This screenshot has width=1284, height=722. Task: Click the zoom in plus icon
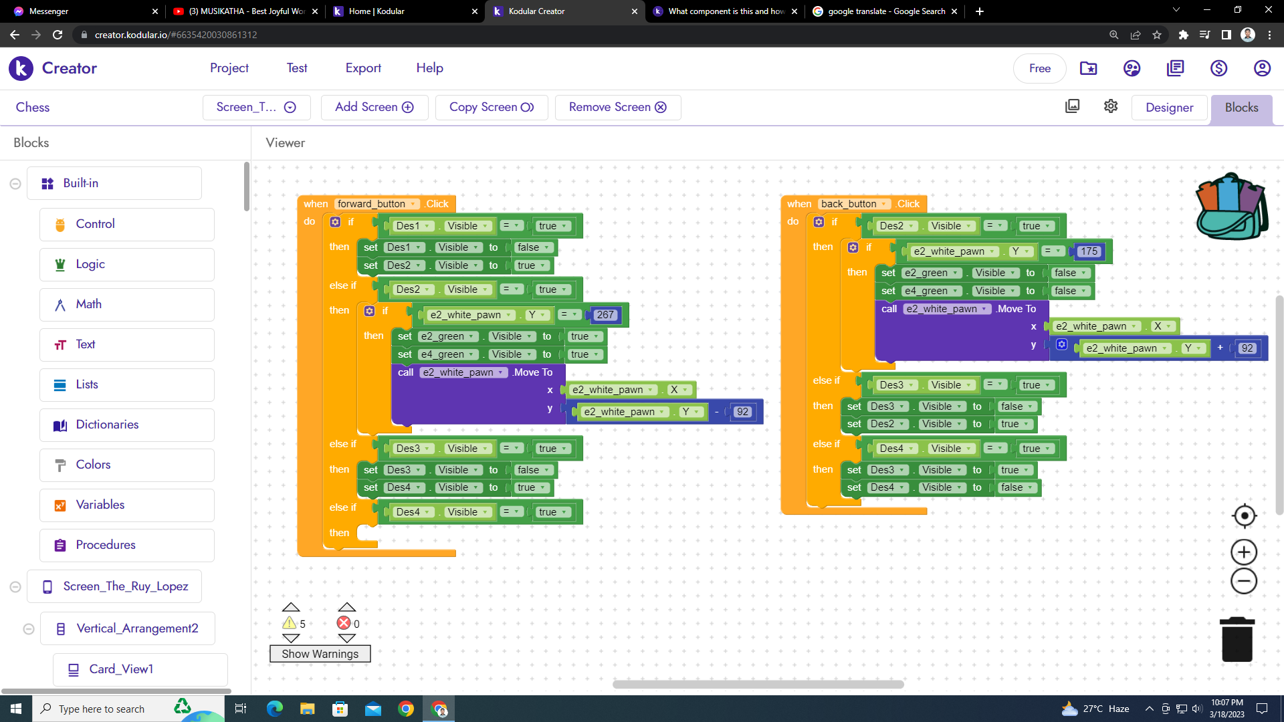click(x=1244, y=552)
